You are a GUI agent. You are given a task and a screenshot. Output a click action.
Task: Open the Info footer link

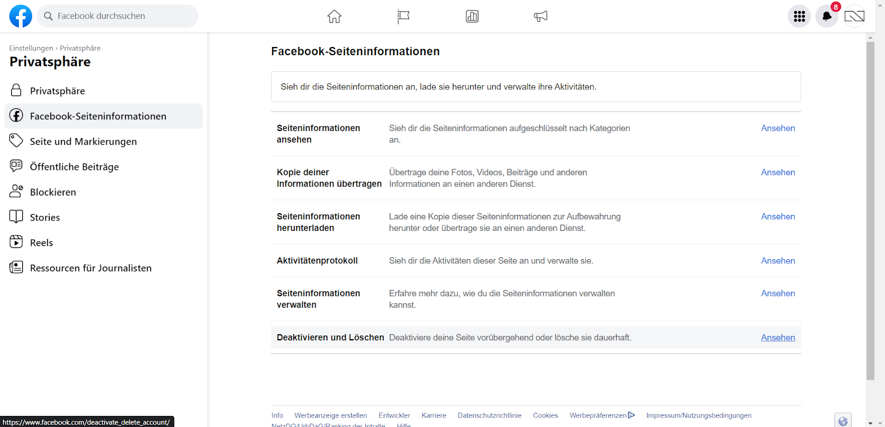coord(277,415)
